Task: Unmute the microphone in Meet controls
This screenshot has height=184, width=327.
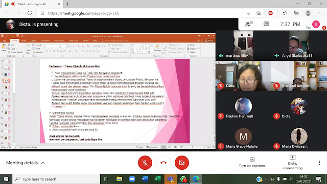Action: [x=145, y=163]
